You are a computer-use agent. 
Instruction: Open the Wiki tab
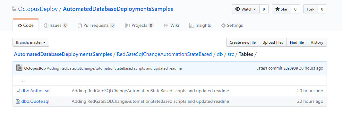click(171, 26)
